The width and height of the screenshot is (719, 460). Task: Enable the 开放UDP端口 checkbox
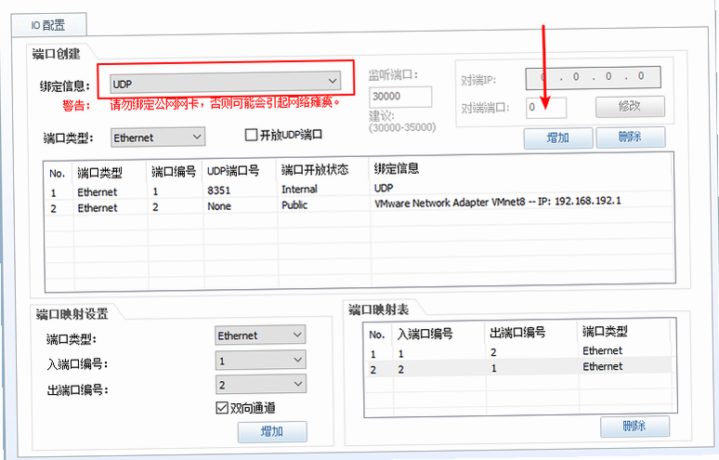coord(251,135)
